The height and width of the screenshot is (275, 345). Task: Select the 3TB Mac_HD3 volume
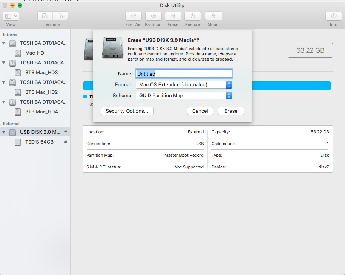pyautogui.click(x=41, y=73)
